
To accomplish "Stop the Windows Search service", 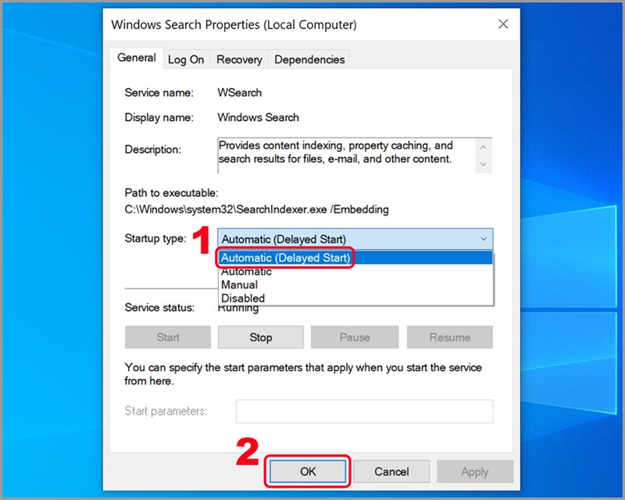I will pyautogui.click(x=261, y=337).
